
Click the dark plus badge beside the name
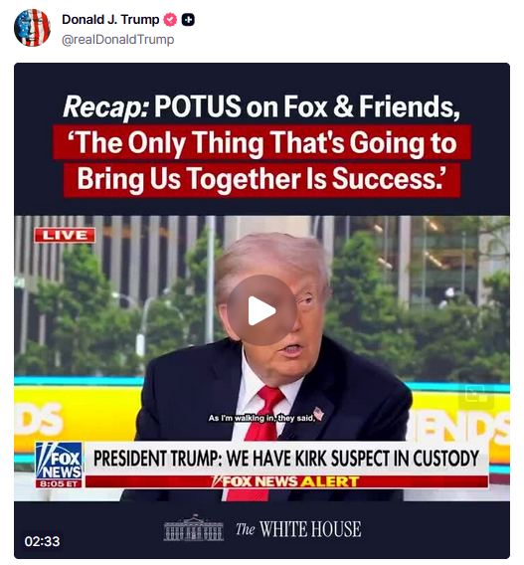188,20
